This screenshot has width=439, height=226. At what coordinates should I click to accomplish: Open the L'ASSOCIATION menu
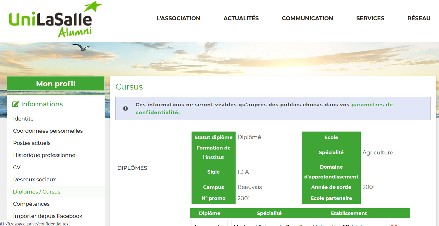click(178, 18)
